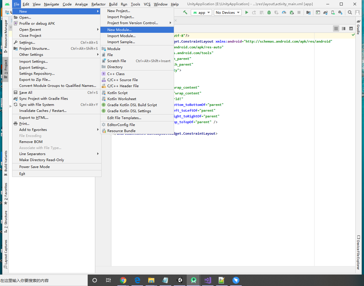This screenshot has height=286, width=364.
Task: Expand the Line Separators submenu
Action: [x=57, y=154]
